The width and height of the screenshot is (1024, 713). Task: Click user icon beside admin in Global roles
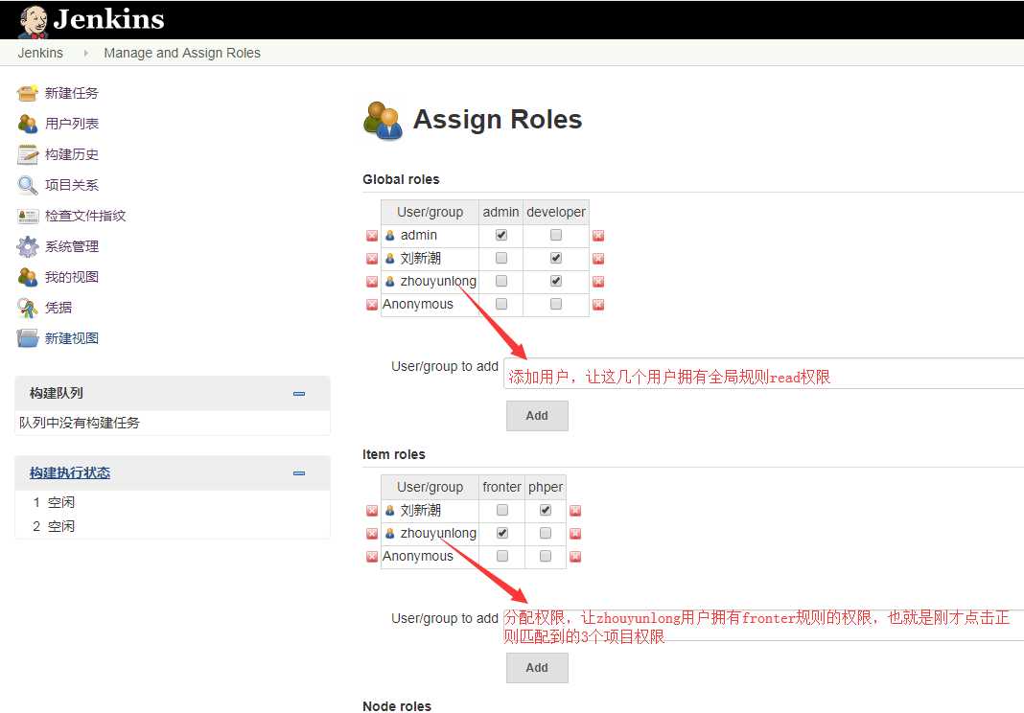point(390,235)
